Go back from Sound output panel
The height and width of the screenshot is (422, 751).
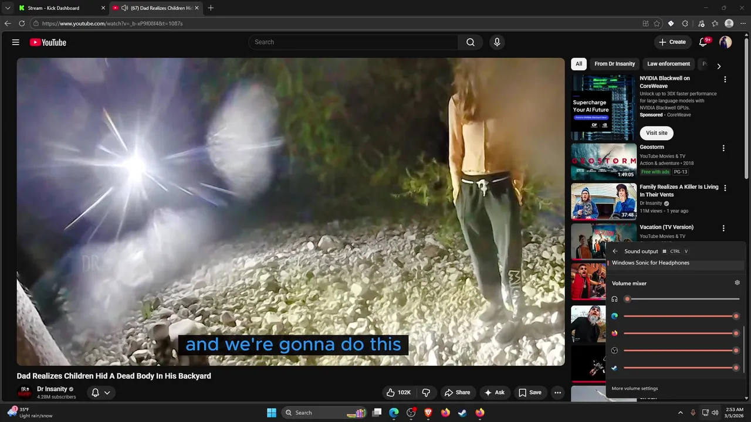(615, 251)
